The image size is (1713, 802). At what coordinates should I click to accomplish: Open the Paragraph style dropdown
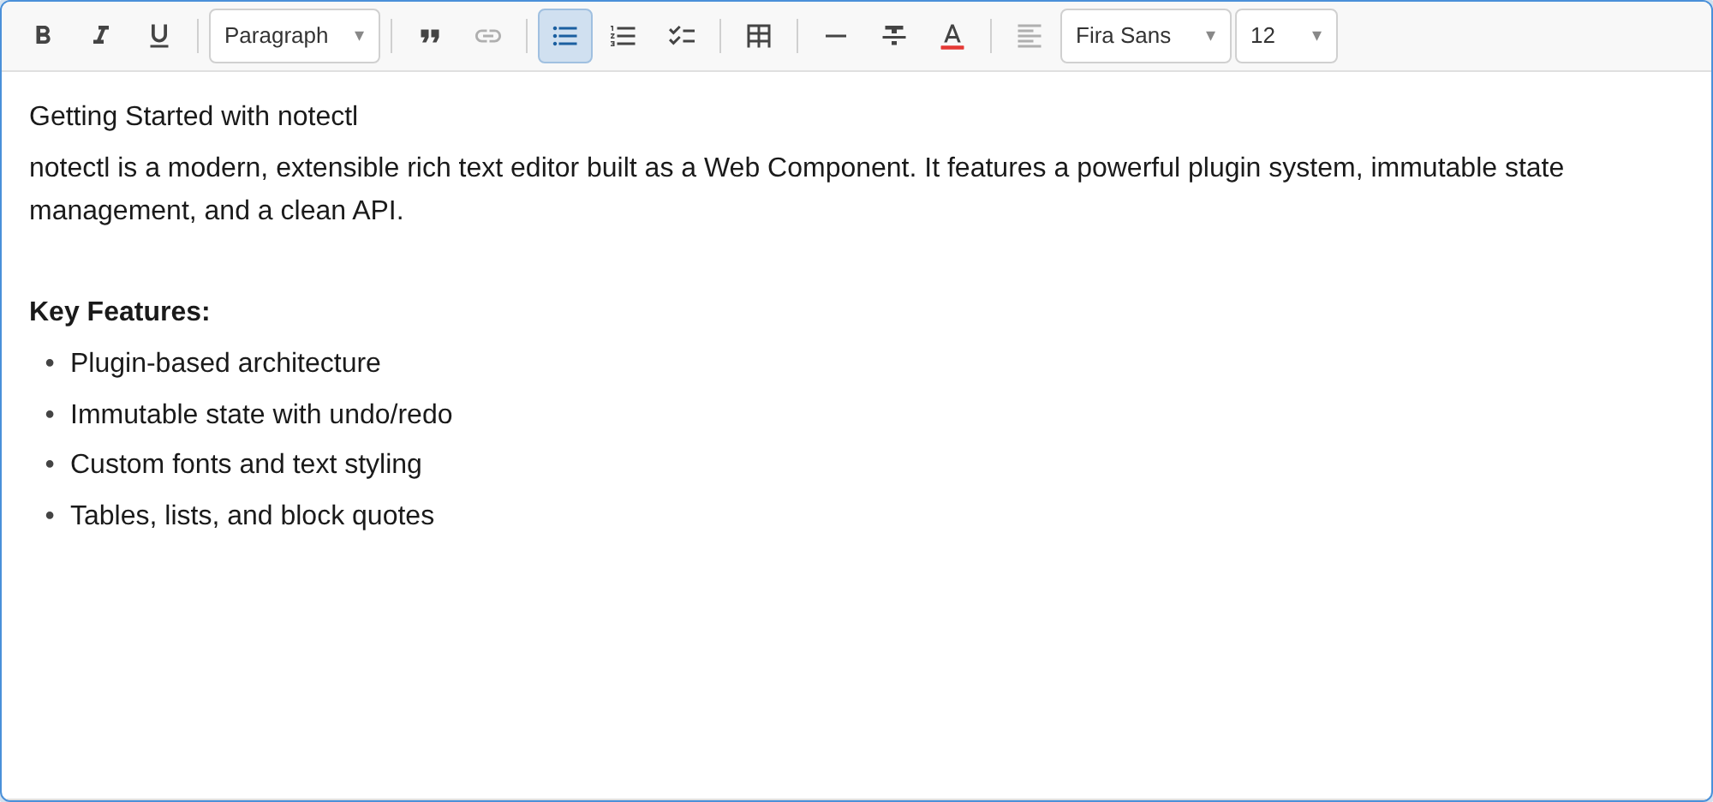(294, 35)
